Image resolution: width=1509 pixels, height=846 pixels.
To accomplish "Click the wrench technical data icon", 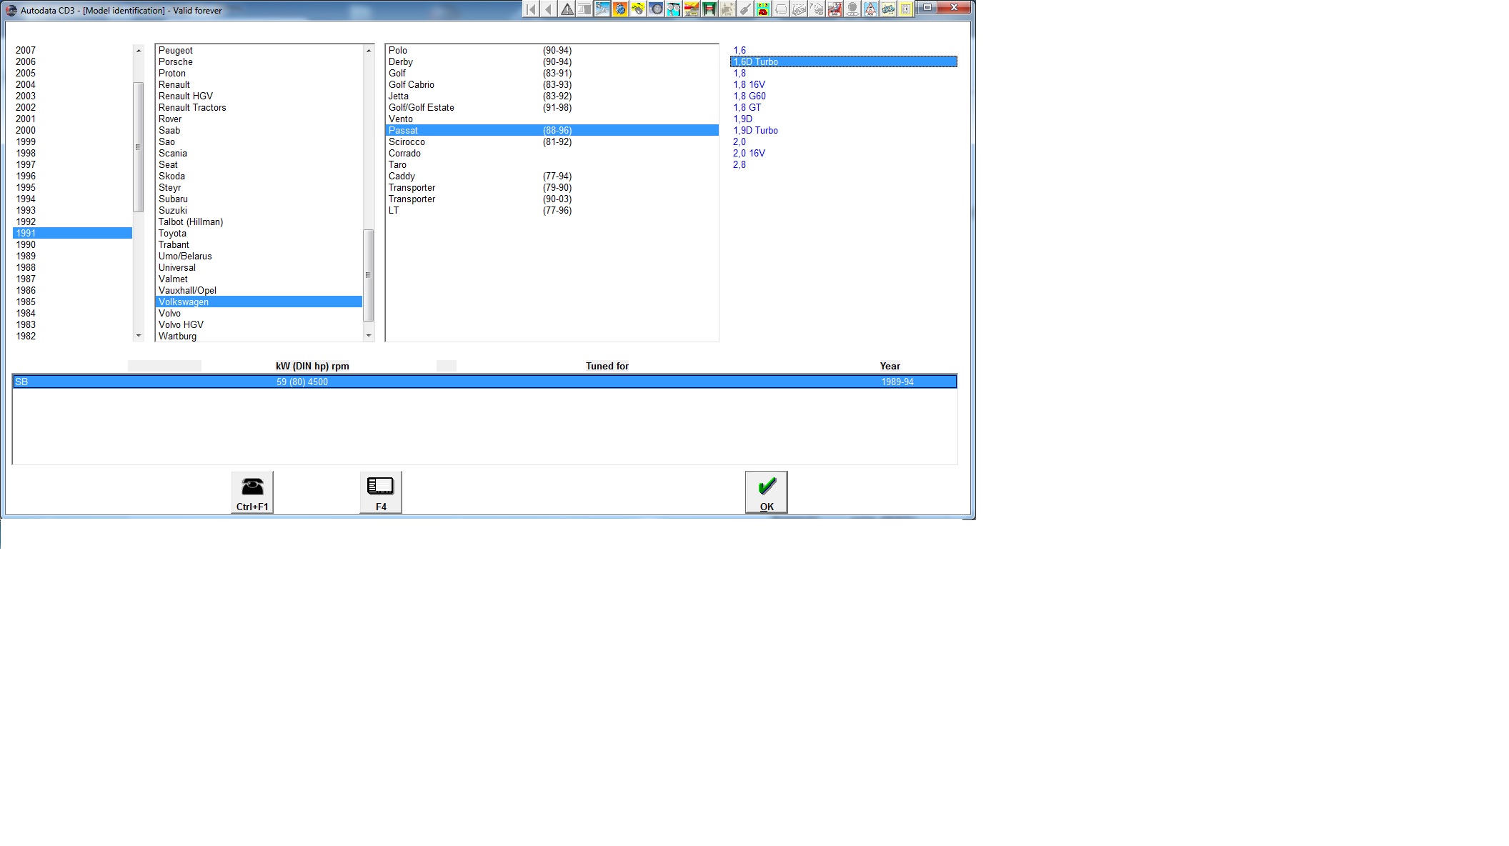I will pyautogui.click(x=602, y=9).
